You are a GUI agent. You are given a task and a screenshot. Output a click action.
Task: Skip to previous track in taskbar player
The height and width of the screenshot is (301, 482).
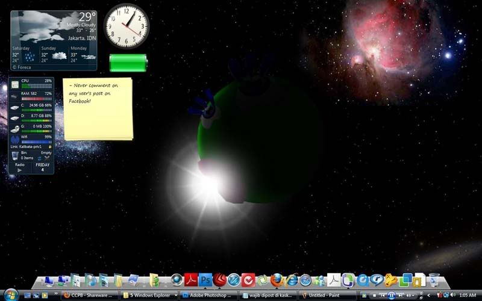(x=383, y=296)
